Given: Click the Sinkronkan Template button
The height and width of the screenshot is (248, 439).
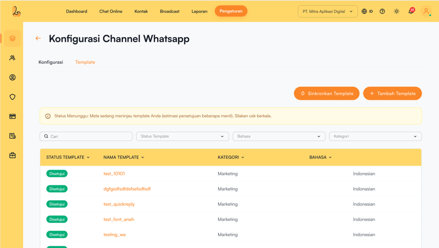Looking at the screenshot, I should click(x=327, y=93).
